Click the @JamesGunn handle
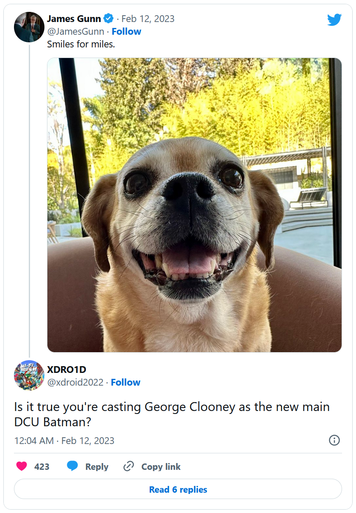The image size is (356, 513). [x=75, y=31]
